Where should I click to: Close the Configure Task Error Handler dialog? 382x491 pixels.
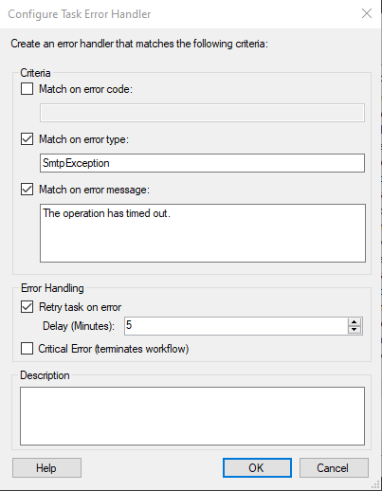367,13
